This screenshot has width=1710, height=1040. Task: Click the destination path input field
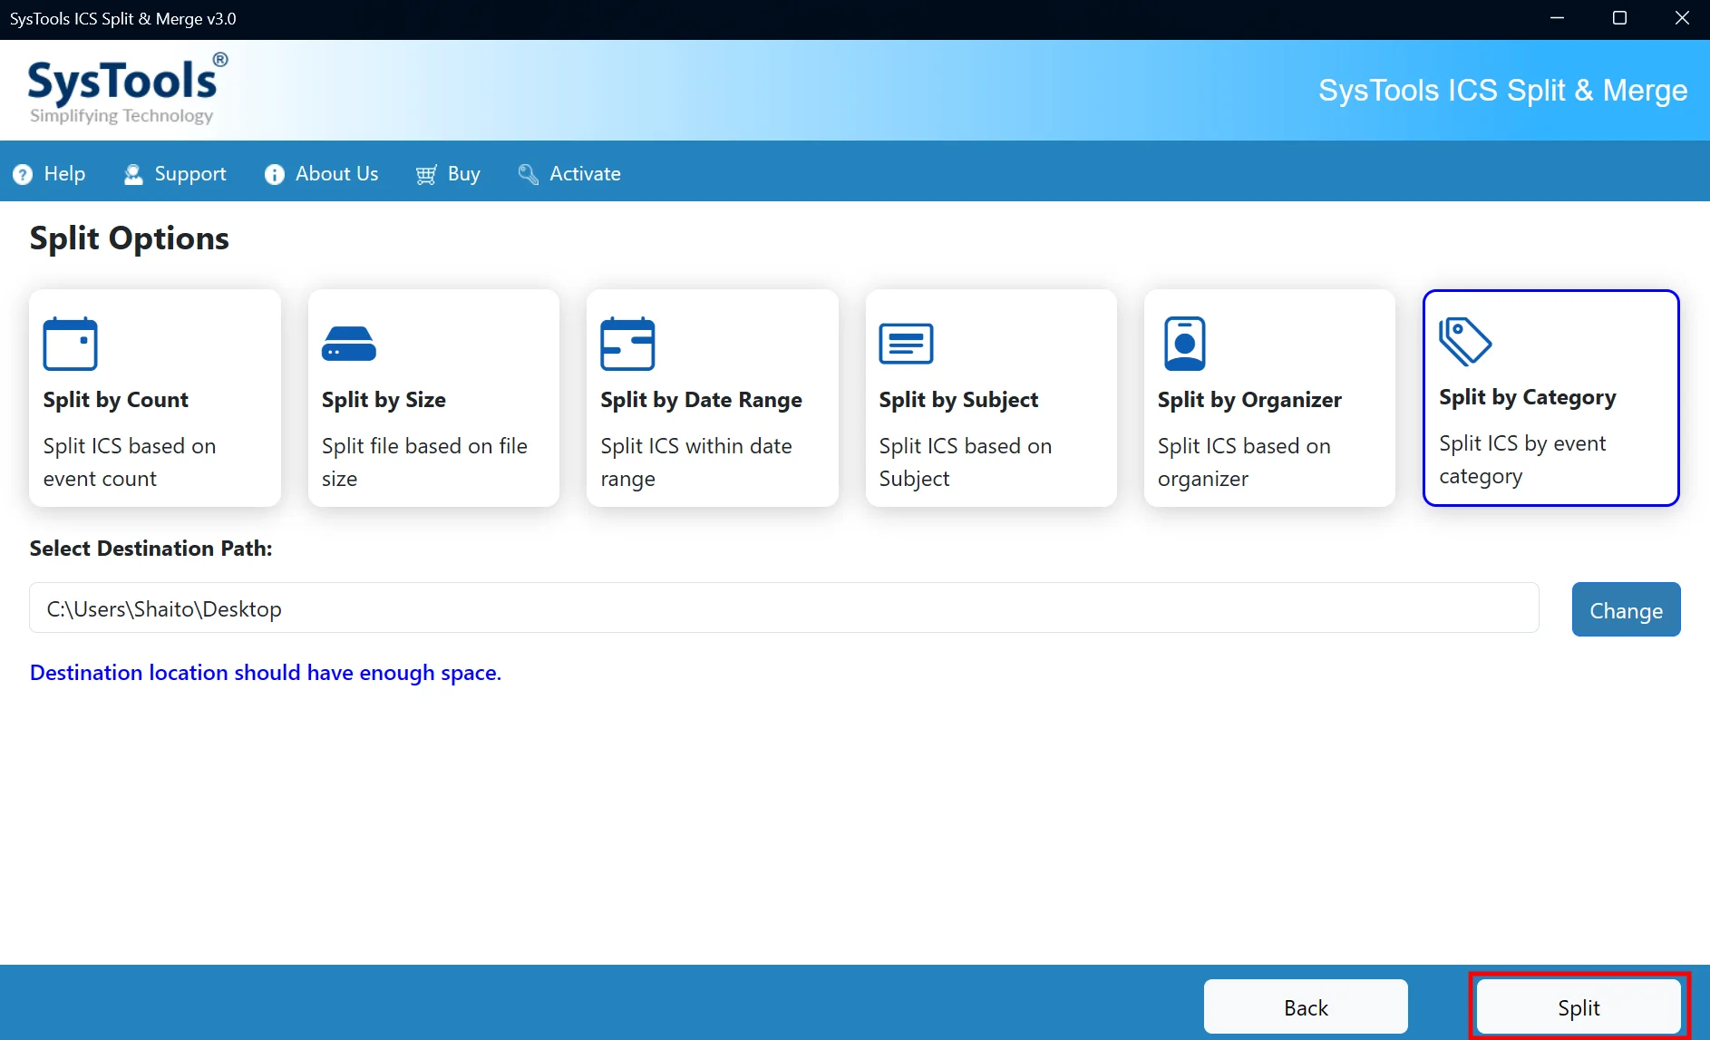click(x=784, y=607)
